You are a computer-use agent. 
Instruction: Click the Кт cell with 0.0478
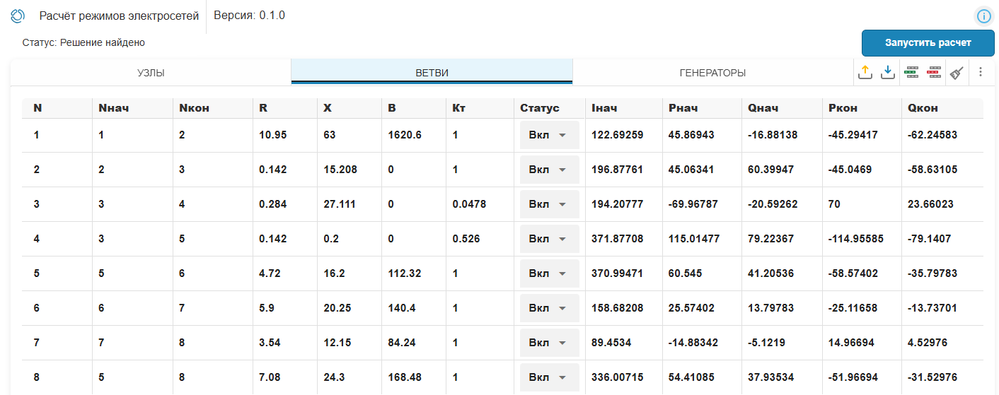click(x=469, y=204)
